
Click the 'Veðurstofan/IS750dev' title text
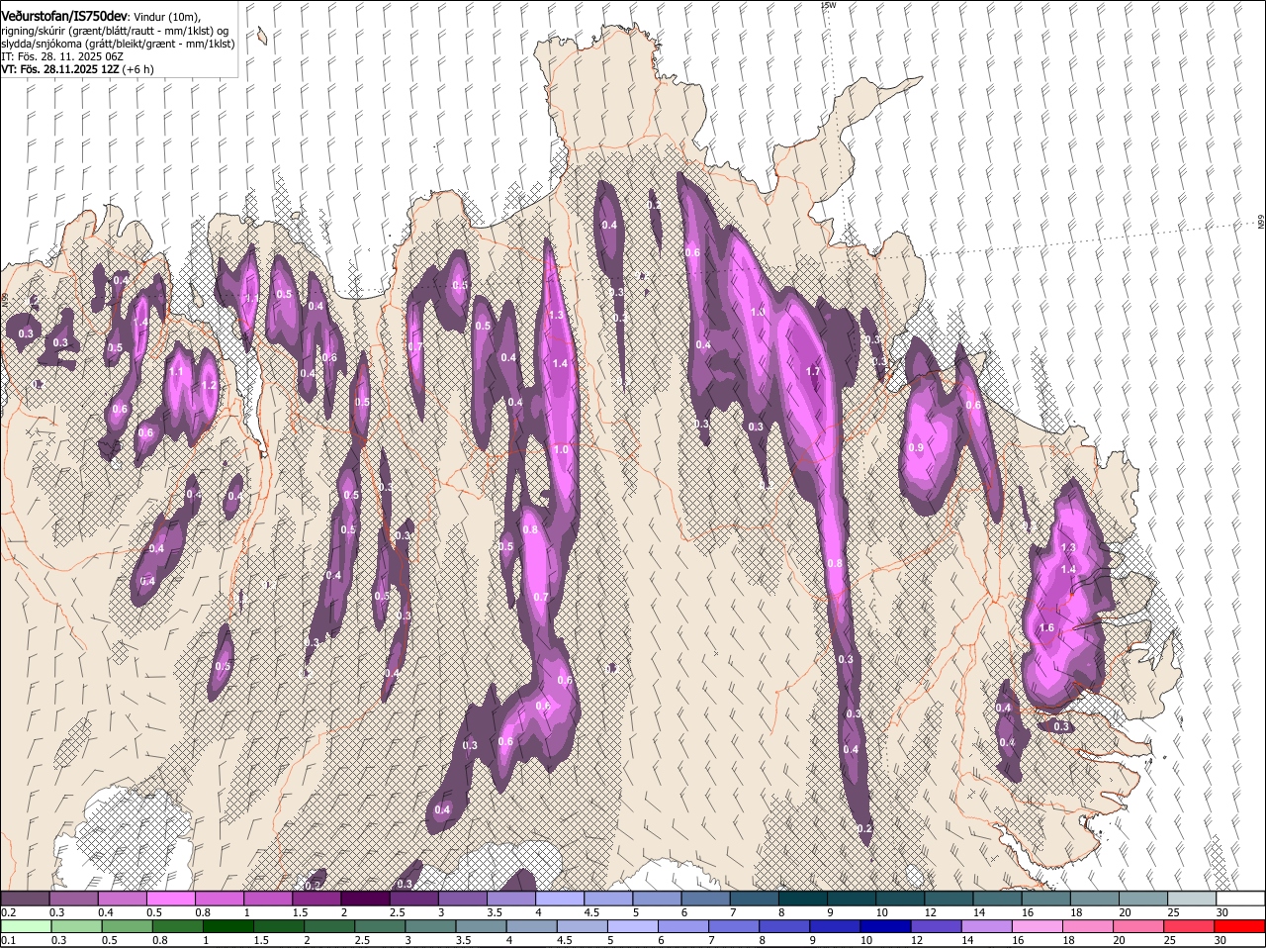tap(63, 16)
